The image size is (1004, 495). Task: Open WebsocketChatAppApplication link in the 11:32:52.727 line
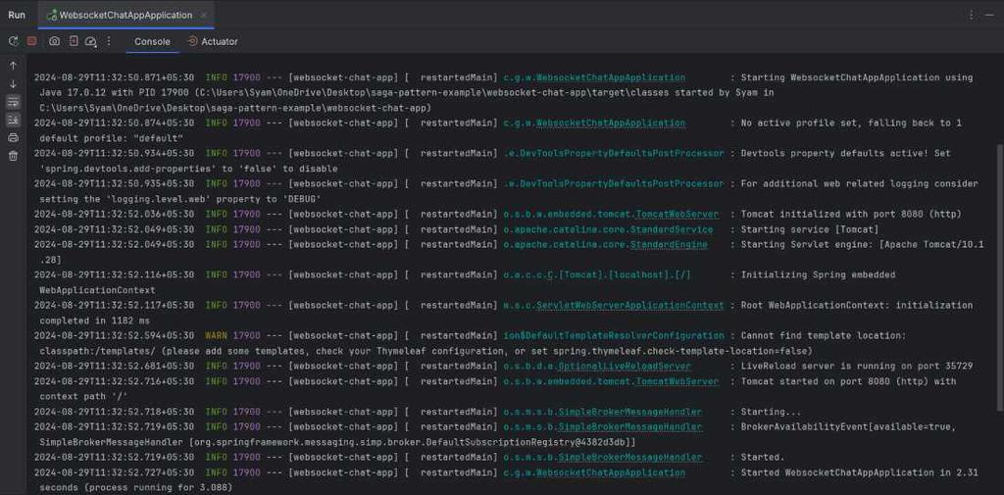pos(610,472)
